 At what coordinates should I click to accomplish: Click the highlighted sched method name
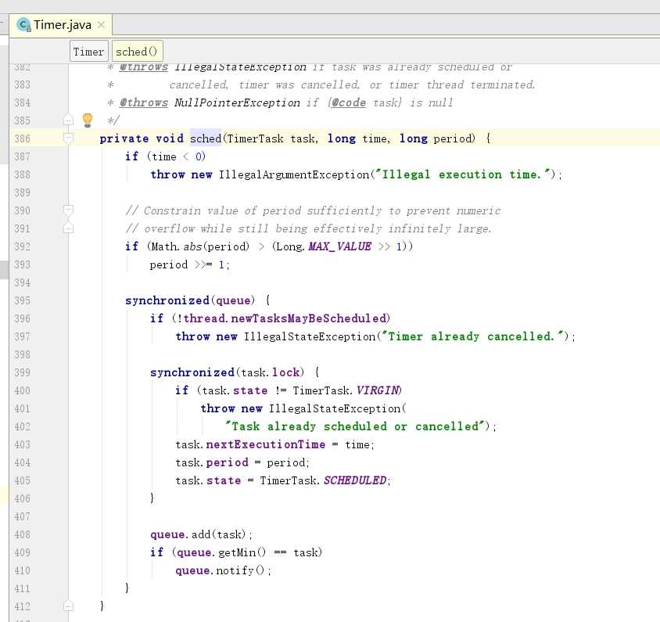point(206,138)
